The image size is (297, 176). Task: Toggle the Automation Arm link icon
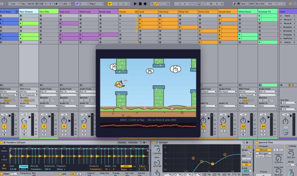(156, 4)
